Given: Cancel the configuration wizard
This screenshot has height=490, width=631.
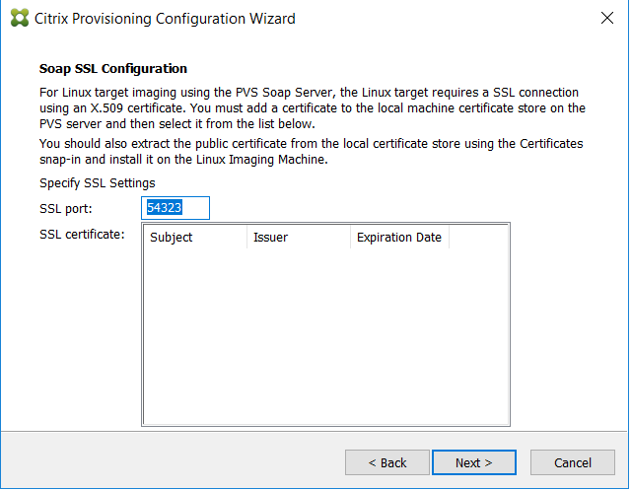Looking at the screenshot, I should click(x=573, y=462).
